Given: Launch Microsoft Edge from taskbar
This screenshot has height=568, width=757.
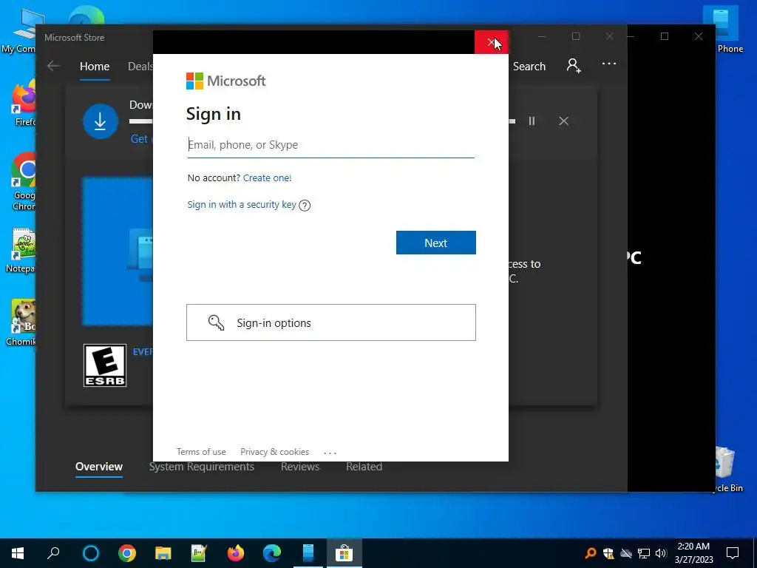Looking at the screenshot, I should coord(272,553).
